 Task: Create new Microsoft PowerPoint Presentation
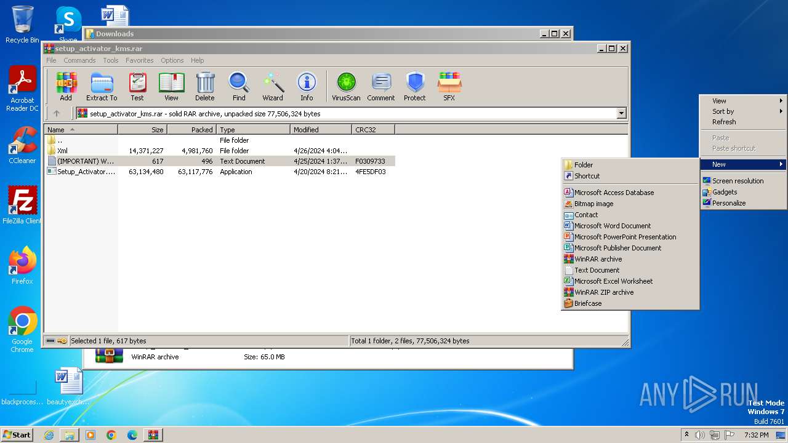pyautogui.click(x=630, y=237)
